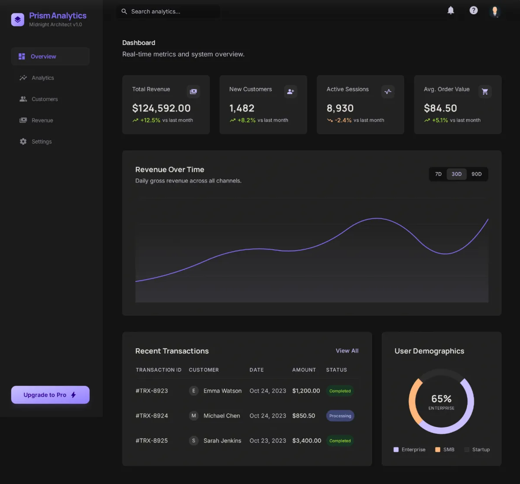This screenshot has width=520, height=484.
Task: Open the user profile avatar
Action: pyautogui.click(x=495, y=11)
